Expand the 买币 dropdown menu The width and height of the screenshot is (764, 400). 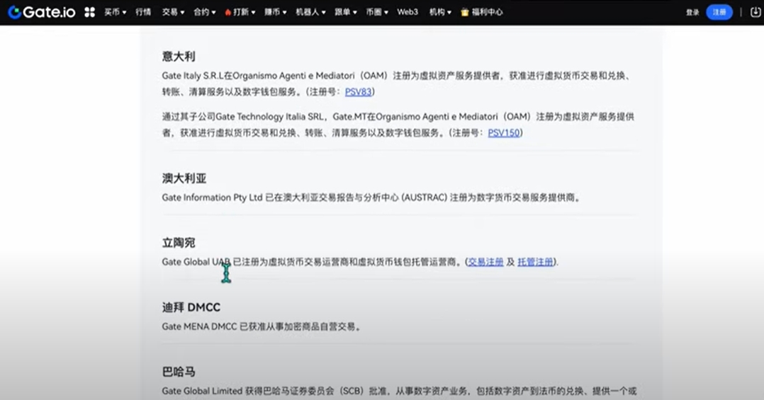point(115,13)
